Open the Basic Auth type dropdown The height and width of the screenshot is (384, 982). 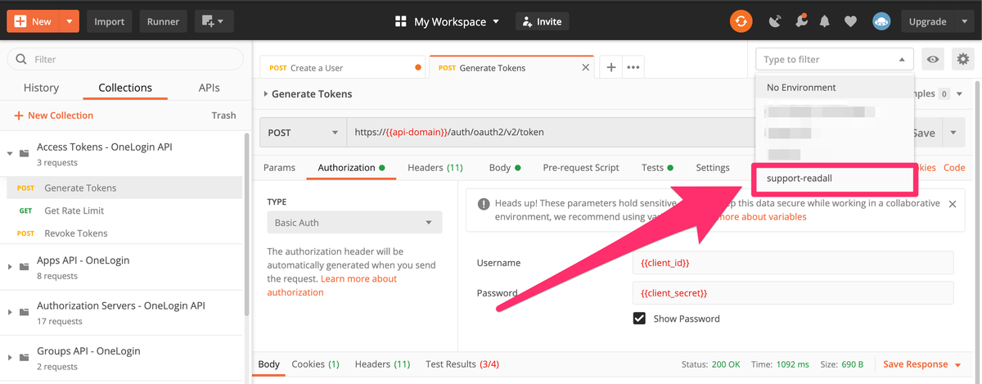tap(354, 222)
